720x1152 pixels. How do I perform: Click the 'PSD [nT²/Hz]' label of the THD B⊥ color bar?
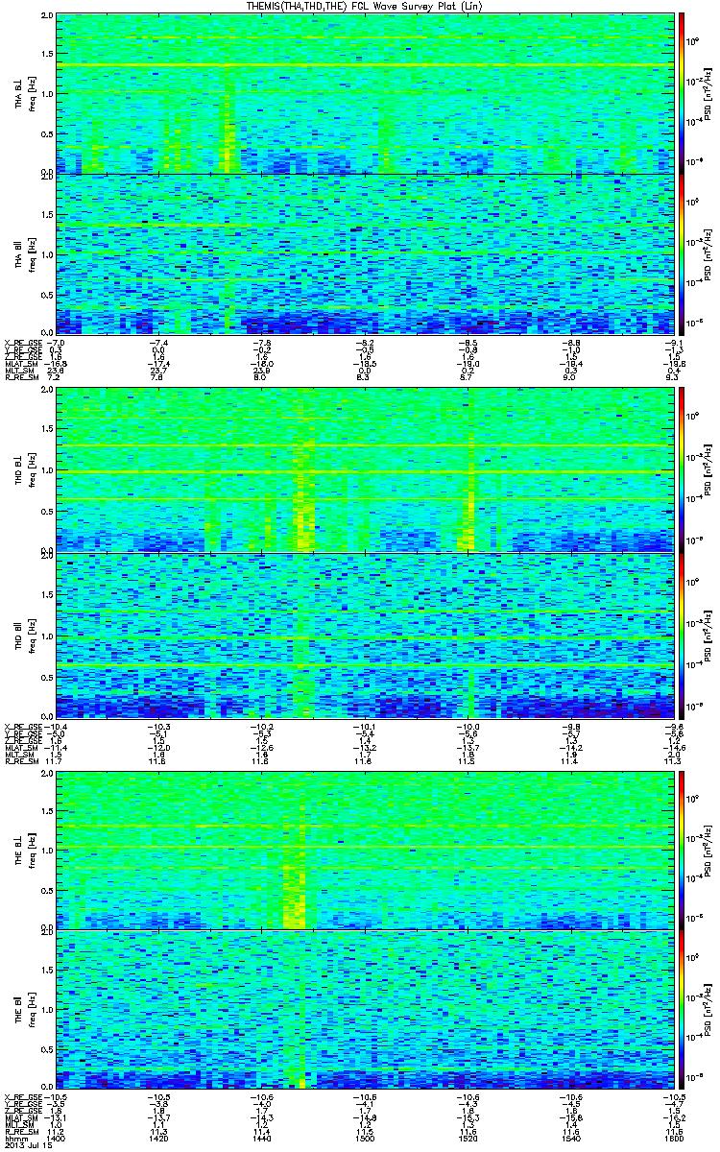click(x=708, y=470)
